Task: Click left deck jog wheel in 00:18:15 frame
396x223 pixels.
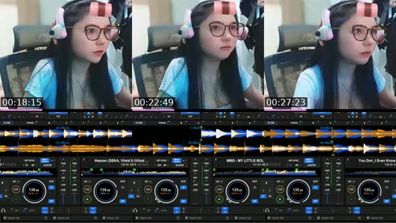Action: tap(34, 191)
